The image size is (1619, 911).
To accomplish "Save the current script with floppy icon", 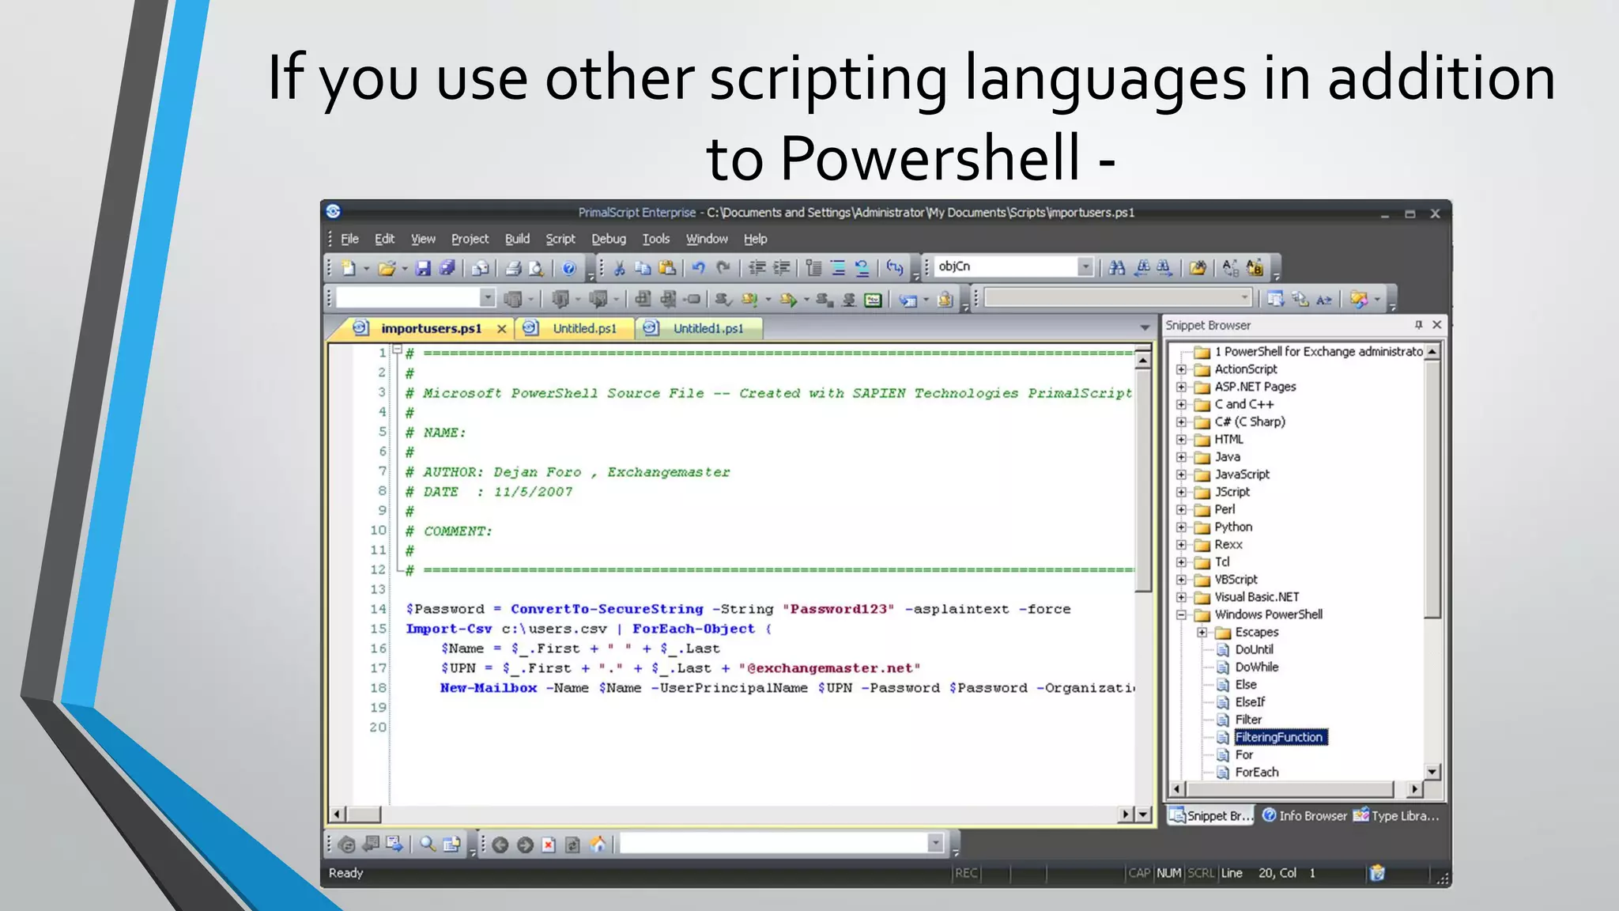I will (x=424, y=268).
